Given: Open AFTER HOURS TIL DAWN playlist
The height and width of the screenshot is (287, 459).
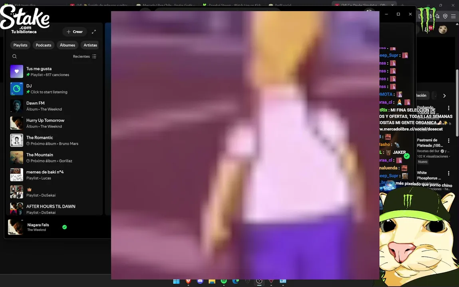Looking at the screenshot, I should tap(54, 209).
